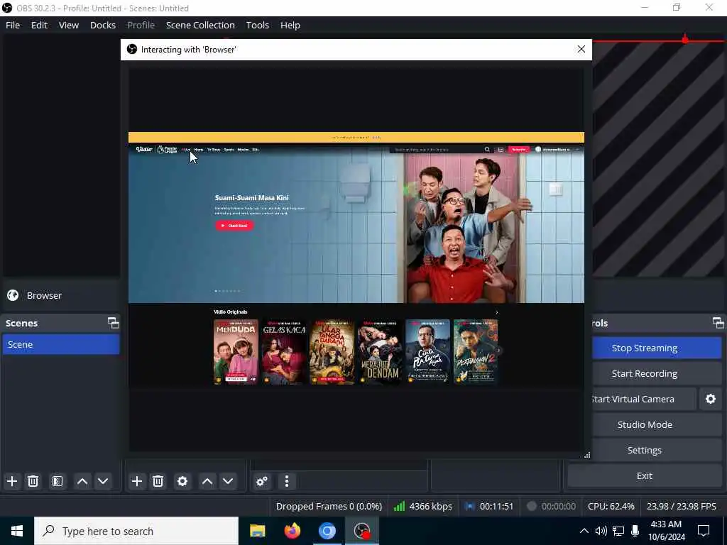Move source down arrow in Sources dock
727x545 pixels.
(x=228, y=481)
